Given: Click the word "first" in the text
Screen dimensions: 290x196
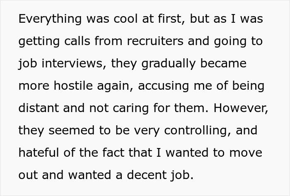Looking at the screenshot, I should (x=173, y=19).
